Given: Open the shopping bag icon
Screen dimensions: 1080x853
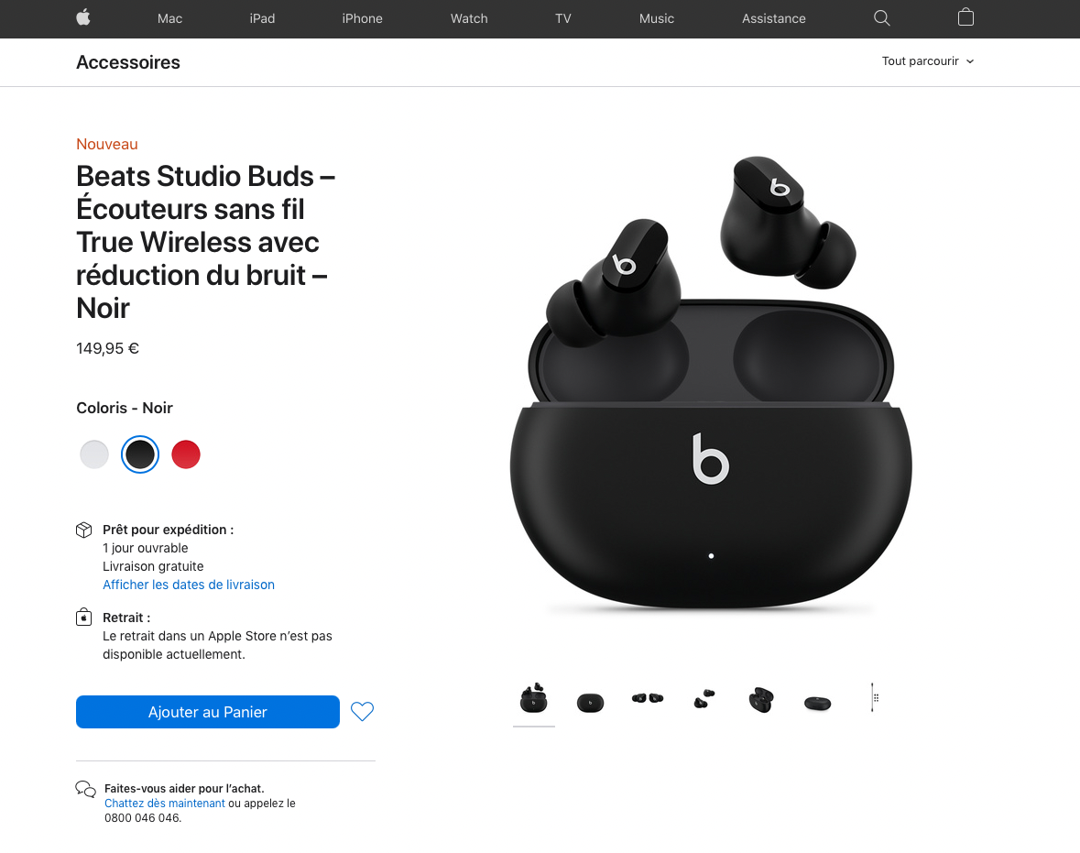Looking at the screenshot, I should pos(965,17).
